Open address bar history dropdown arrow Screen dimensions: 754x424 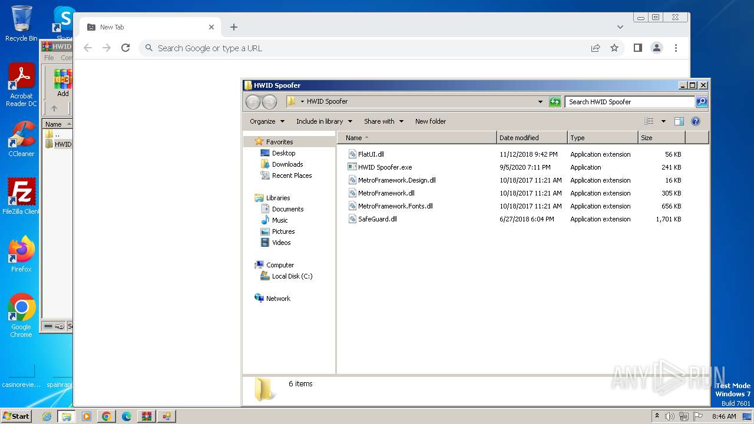pos(540,102)
